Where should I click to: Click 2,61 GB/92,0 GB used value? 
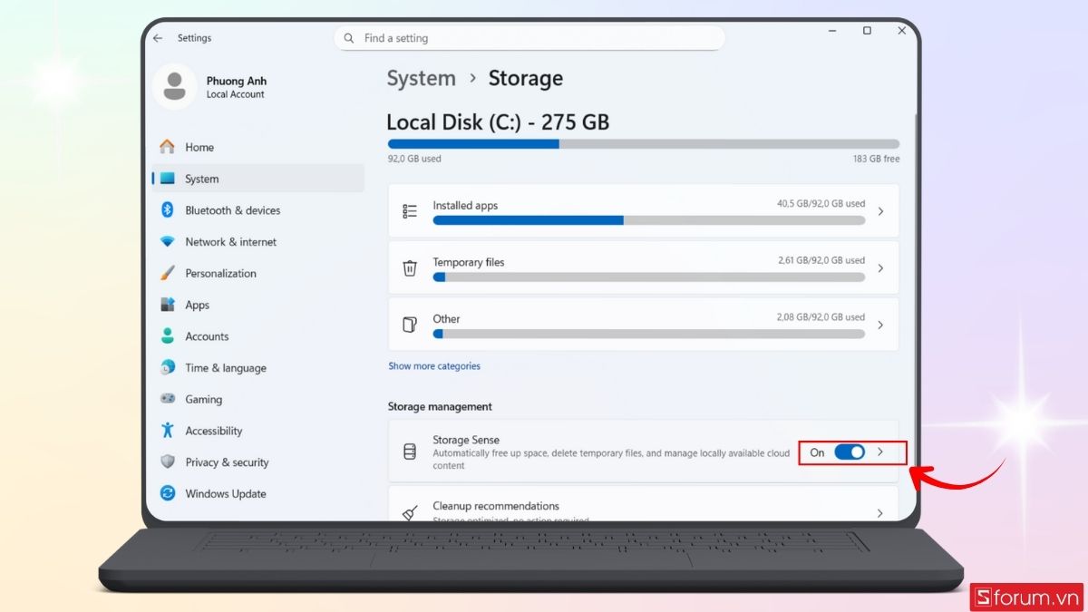(x=821, y=260)
